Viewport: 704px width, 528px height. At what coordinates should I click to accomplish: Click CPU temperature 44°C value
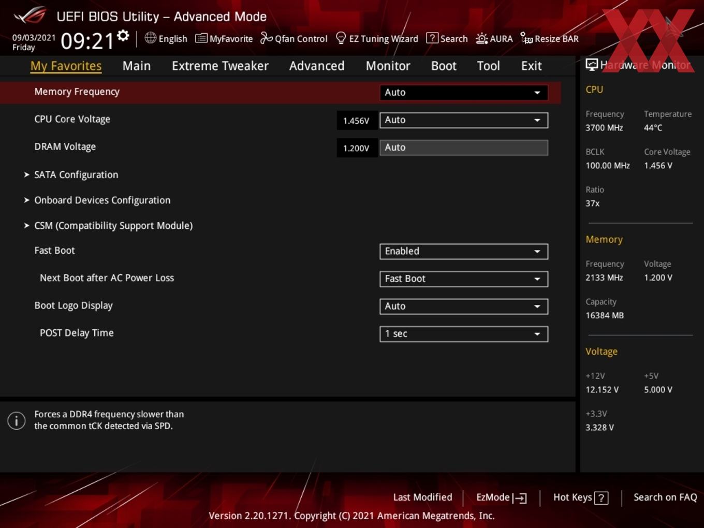(x=653, y=127)
